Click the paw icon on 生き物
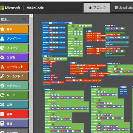 click(x=2, y=57)
